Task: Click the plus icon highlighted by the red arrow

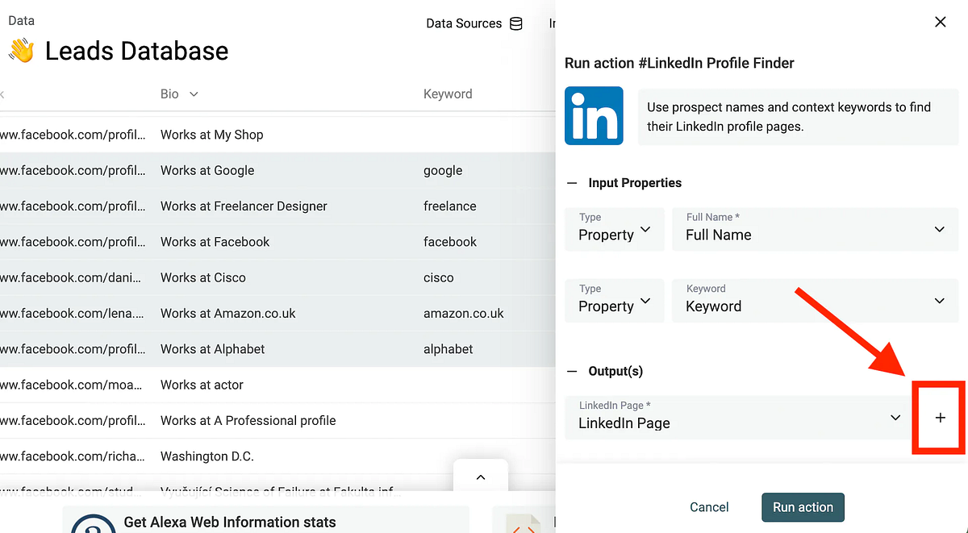Action: point(939,418)
